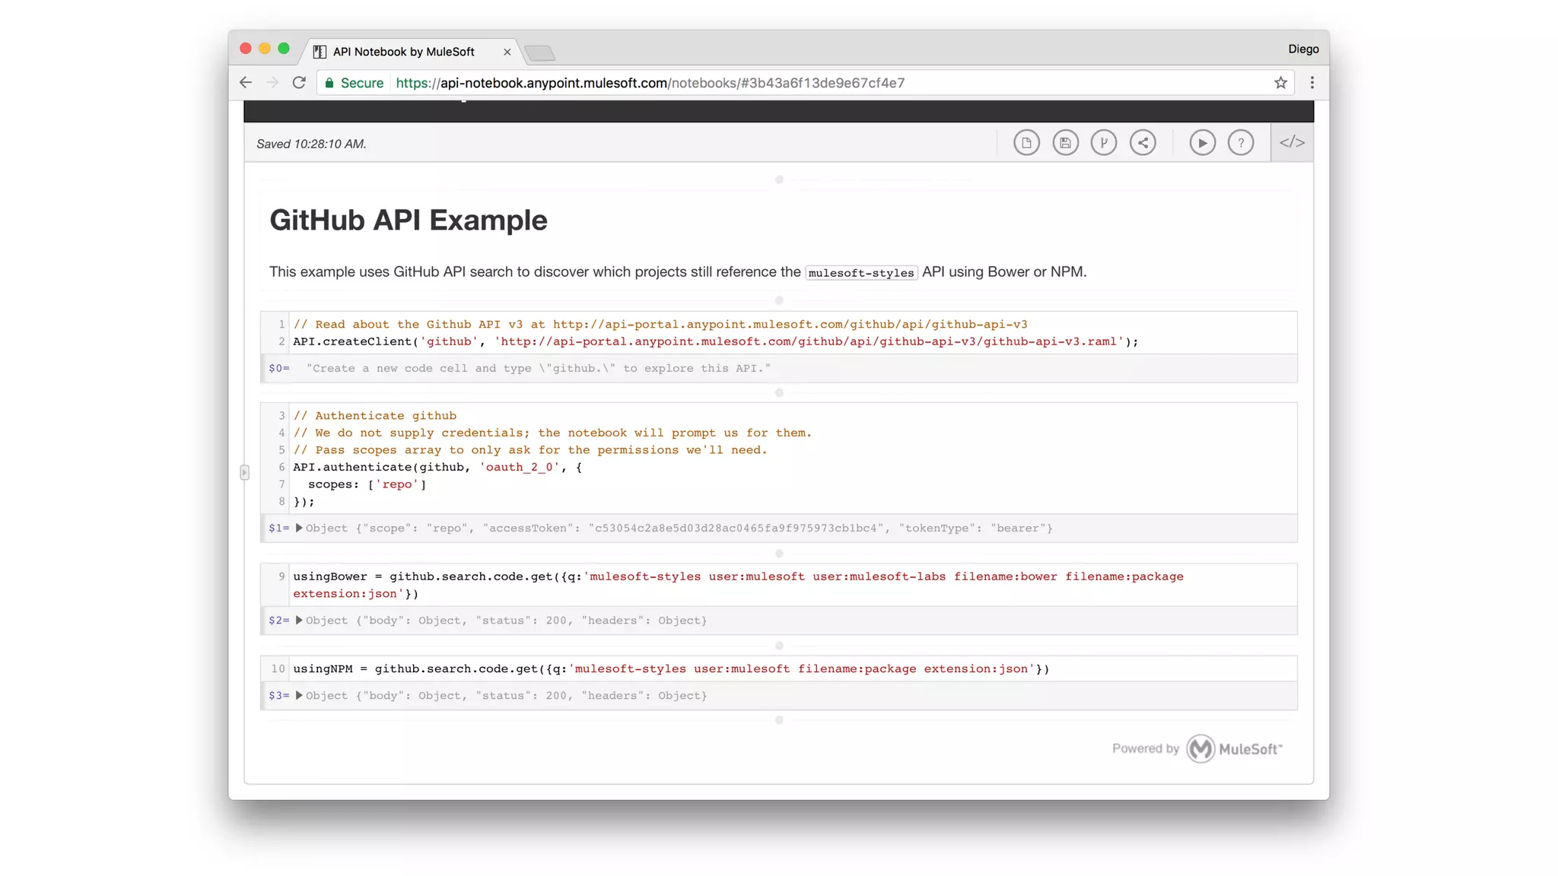Image resolution: width=1558 pixels, height=876 pixels.
Task: Create a new notebook with the page icon
Action: [1026, 143]
